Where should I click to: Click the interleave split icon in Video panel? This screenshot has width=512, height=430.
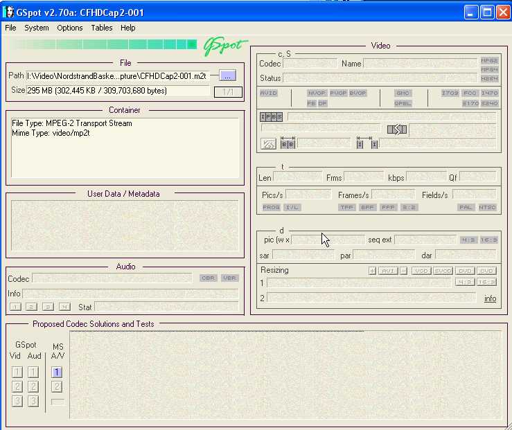click(397, 129)
